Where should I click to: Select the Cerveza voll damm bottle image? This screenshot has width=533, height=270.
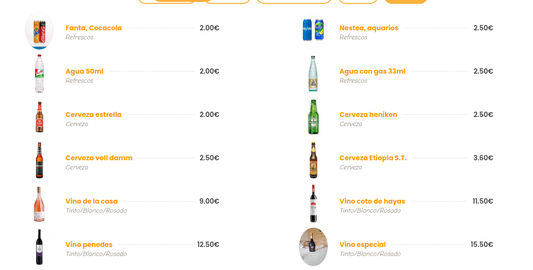(39, 160)
